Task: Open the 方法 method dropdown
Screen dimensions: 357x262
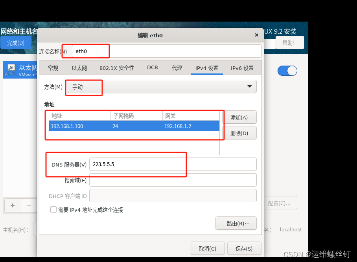Action: click(162, 86)
